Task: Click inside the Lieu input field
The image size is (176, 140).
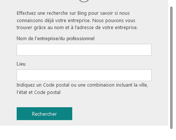Action: tap(84, 75)
